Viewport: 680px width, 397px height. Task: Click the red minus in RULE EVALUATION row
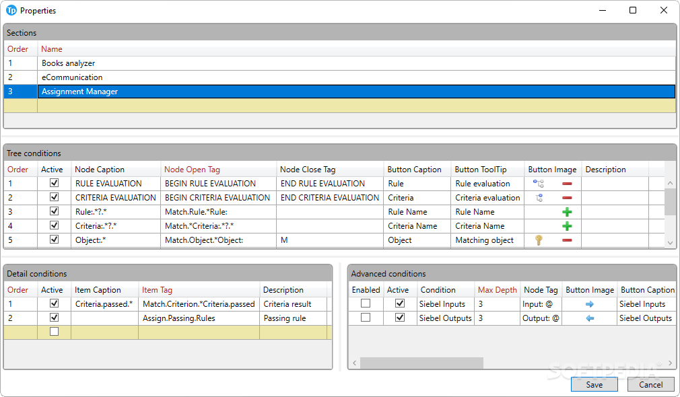point(567,184)
